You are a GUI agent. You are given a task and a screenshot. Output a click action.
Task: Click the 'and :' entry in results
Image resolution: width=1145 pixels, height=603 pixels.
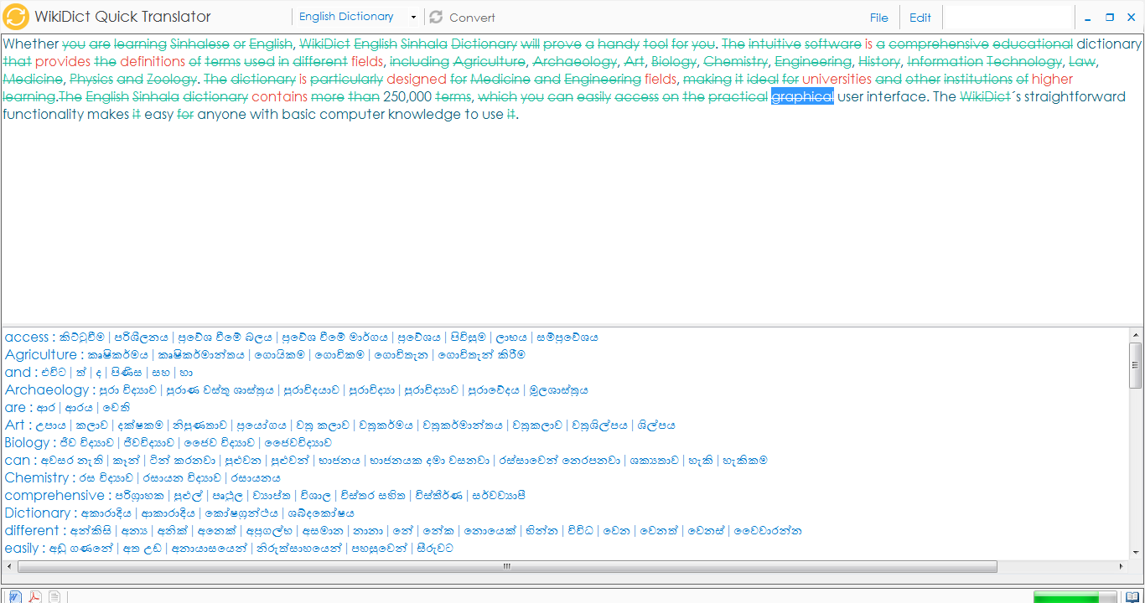[x=21, y=372]
